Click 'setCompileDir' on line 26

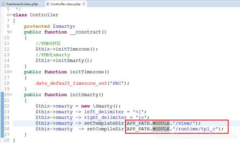105,129
